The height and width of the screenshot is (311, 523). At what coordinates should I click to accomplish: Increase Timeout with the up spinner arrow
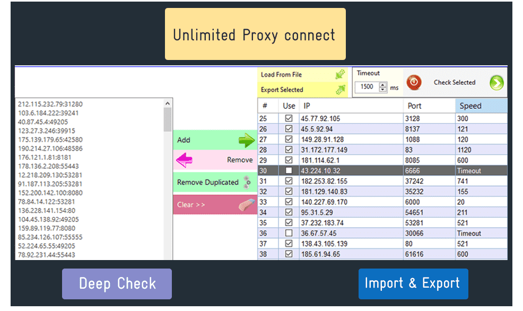click(383, 84)
